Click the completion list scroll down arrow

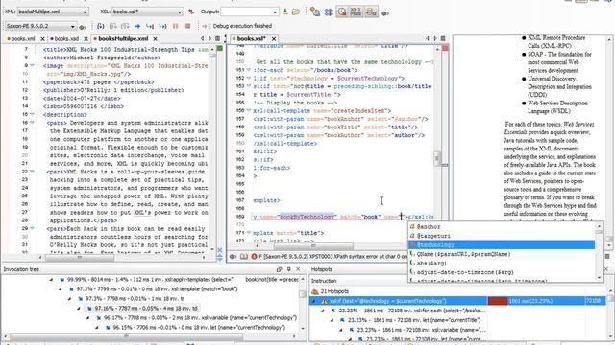pyautogui.click(x=599, y=277)
